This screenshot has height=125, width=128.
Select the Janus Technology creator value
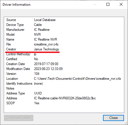point(46,49)
